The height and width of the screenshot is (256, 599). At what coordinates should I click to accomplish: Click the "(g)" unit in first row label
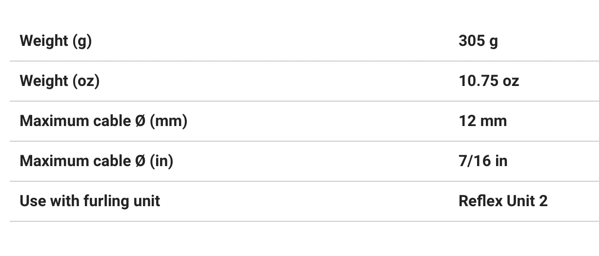click(x=82, y=41)
